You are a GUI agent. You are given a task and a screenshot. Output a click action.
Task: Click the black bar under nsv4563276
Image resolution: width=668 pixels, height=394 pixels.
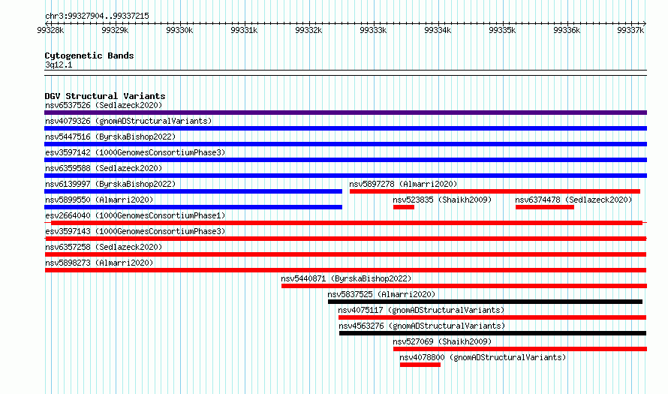pyautogui.click(x=493, y=333)
